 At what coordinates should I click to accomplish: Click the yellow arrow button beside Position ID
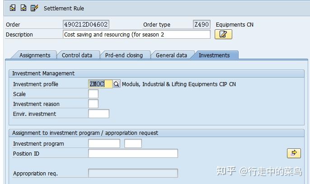(294, 153)
